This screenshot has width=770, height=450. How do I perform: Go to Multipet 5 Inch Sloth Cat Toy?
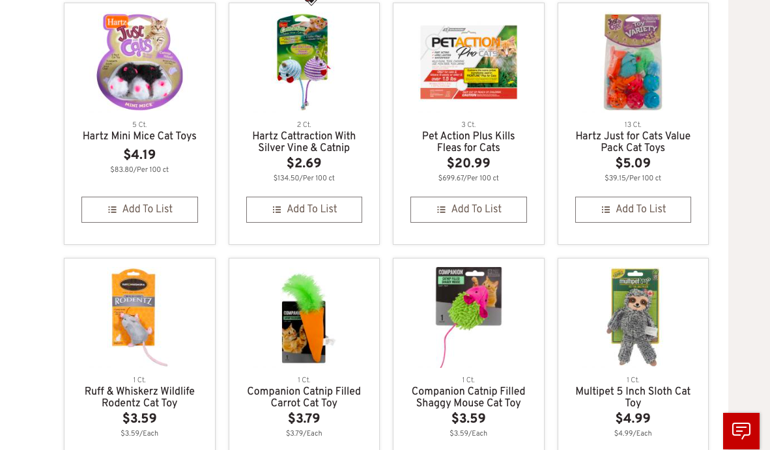point(633,397)
